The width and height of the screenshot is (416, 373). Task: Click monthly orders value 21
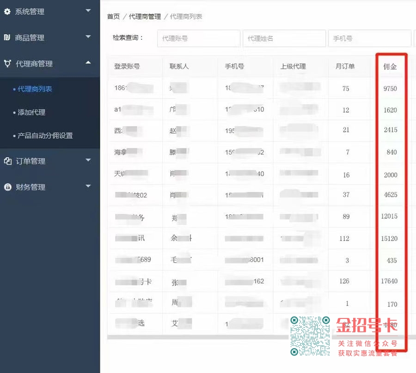tap(346, 130)
